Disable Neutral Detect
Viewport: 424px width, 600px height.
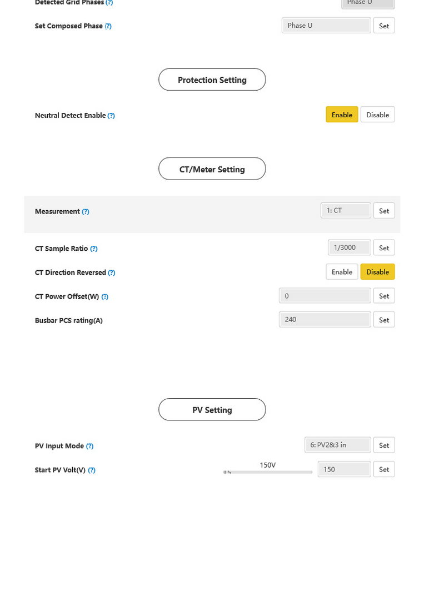pyautogui.click(x=377, y=115)
